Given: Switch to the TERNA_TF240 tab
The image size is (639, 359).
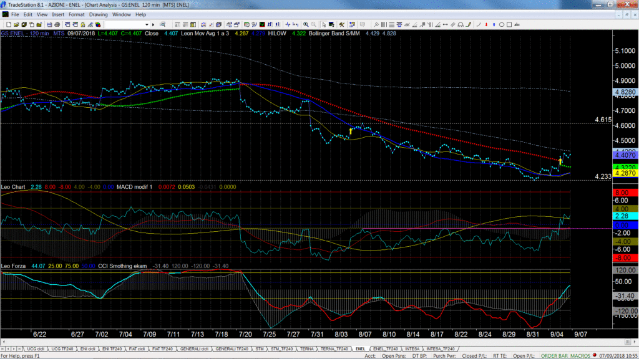Looking at the screenshot, I should [x=334, y=349].
